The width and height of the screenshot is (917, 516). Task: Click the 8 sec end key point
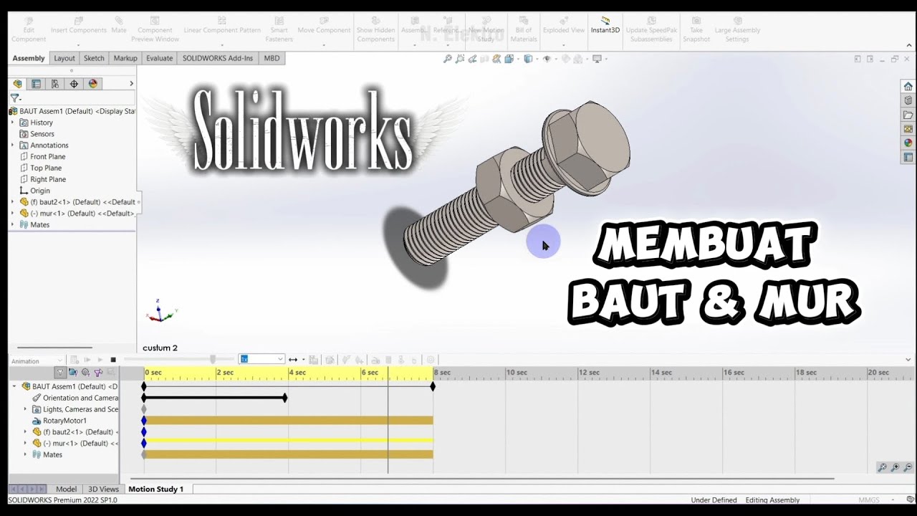point(433,386)
